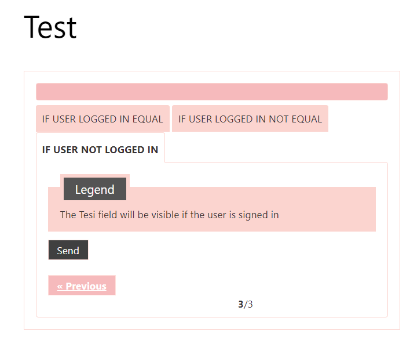The height and width of the screenshot is (343, 410).
Task: Switch to the IF USER LOGGED IN EQUAL tab
Action: (x=103, y=119)
